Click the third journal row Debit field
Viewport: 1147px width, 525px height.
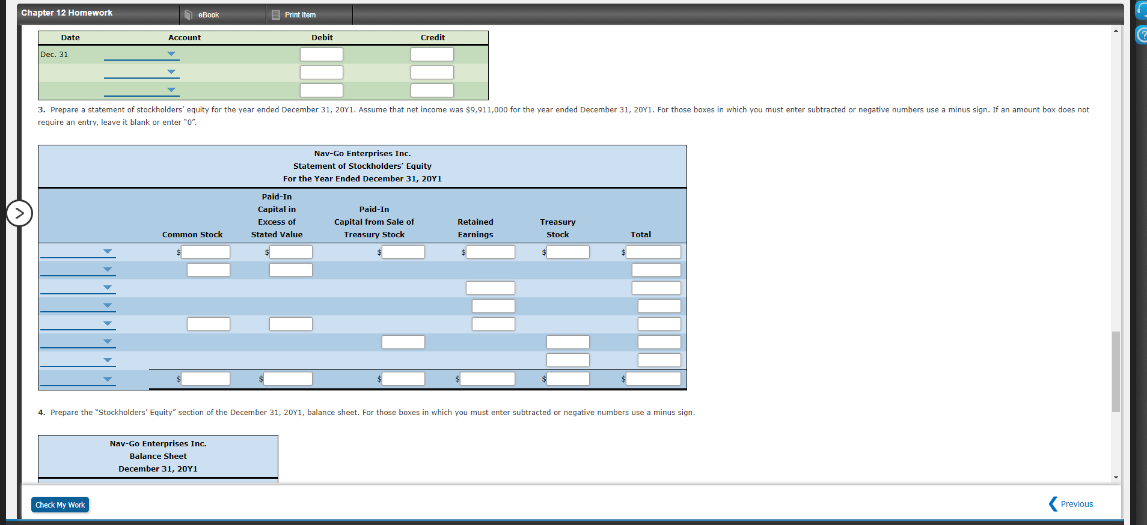pos(322,90)
